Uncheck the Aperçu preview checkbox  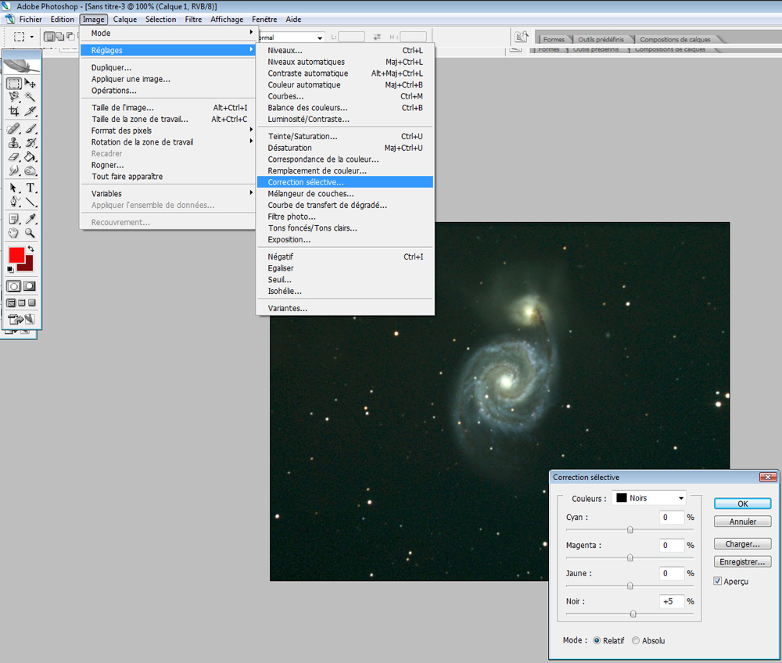click(718, 581)
